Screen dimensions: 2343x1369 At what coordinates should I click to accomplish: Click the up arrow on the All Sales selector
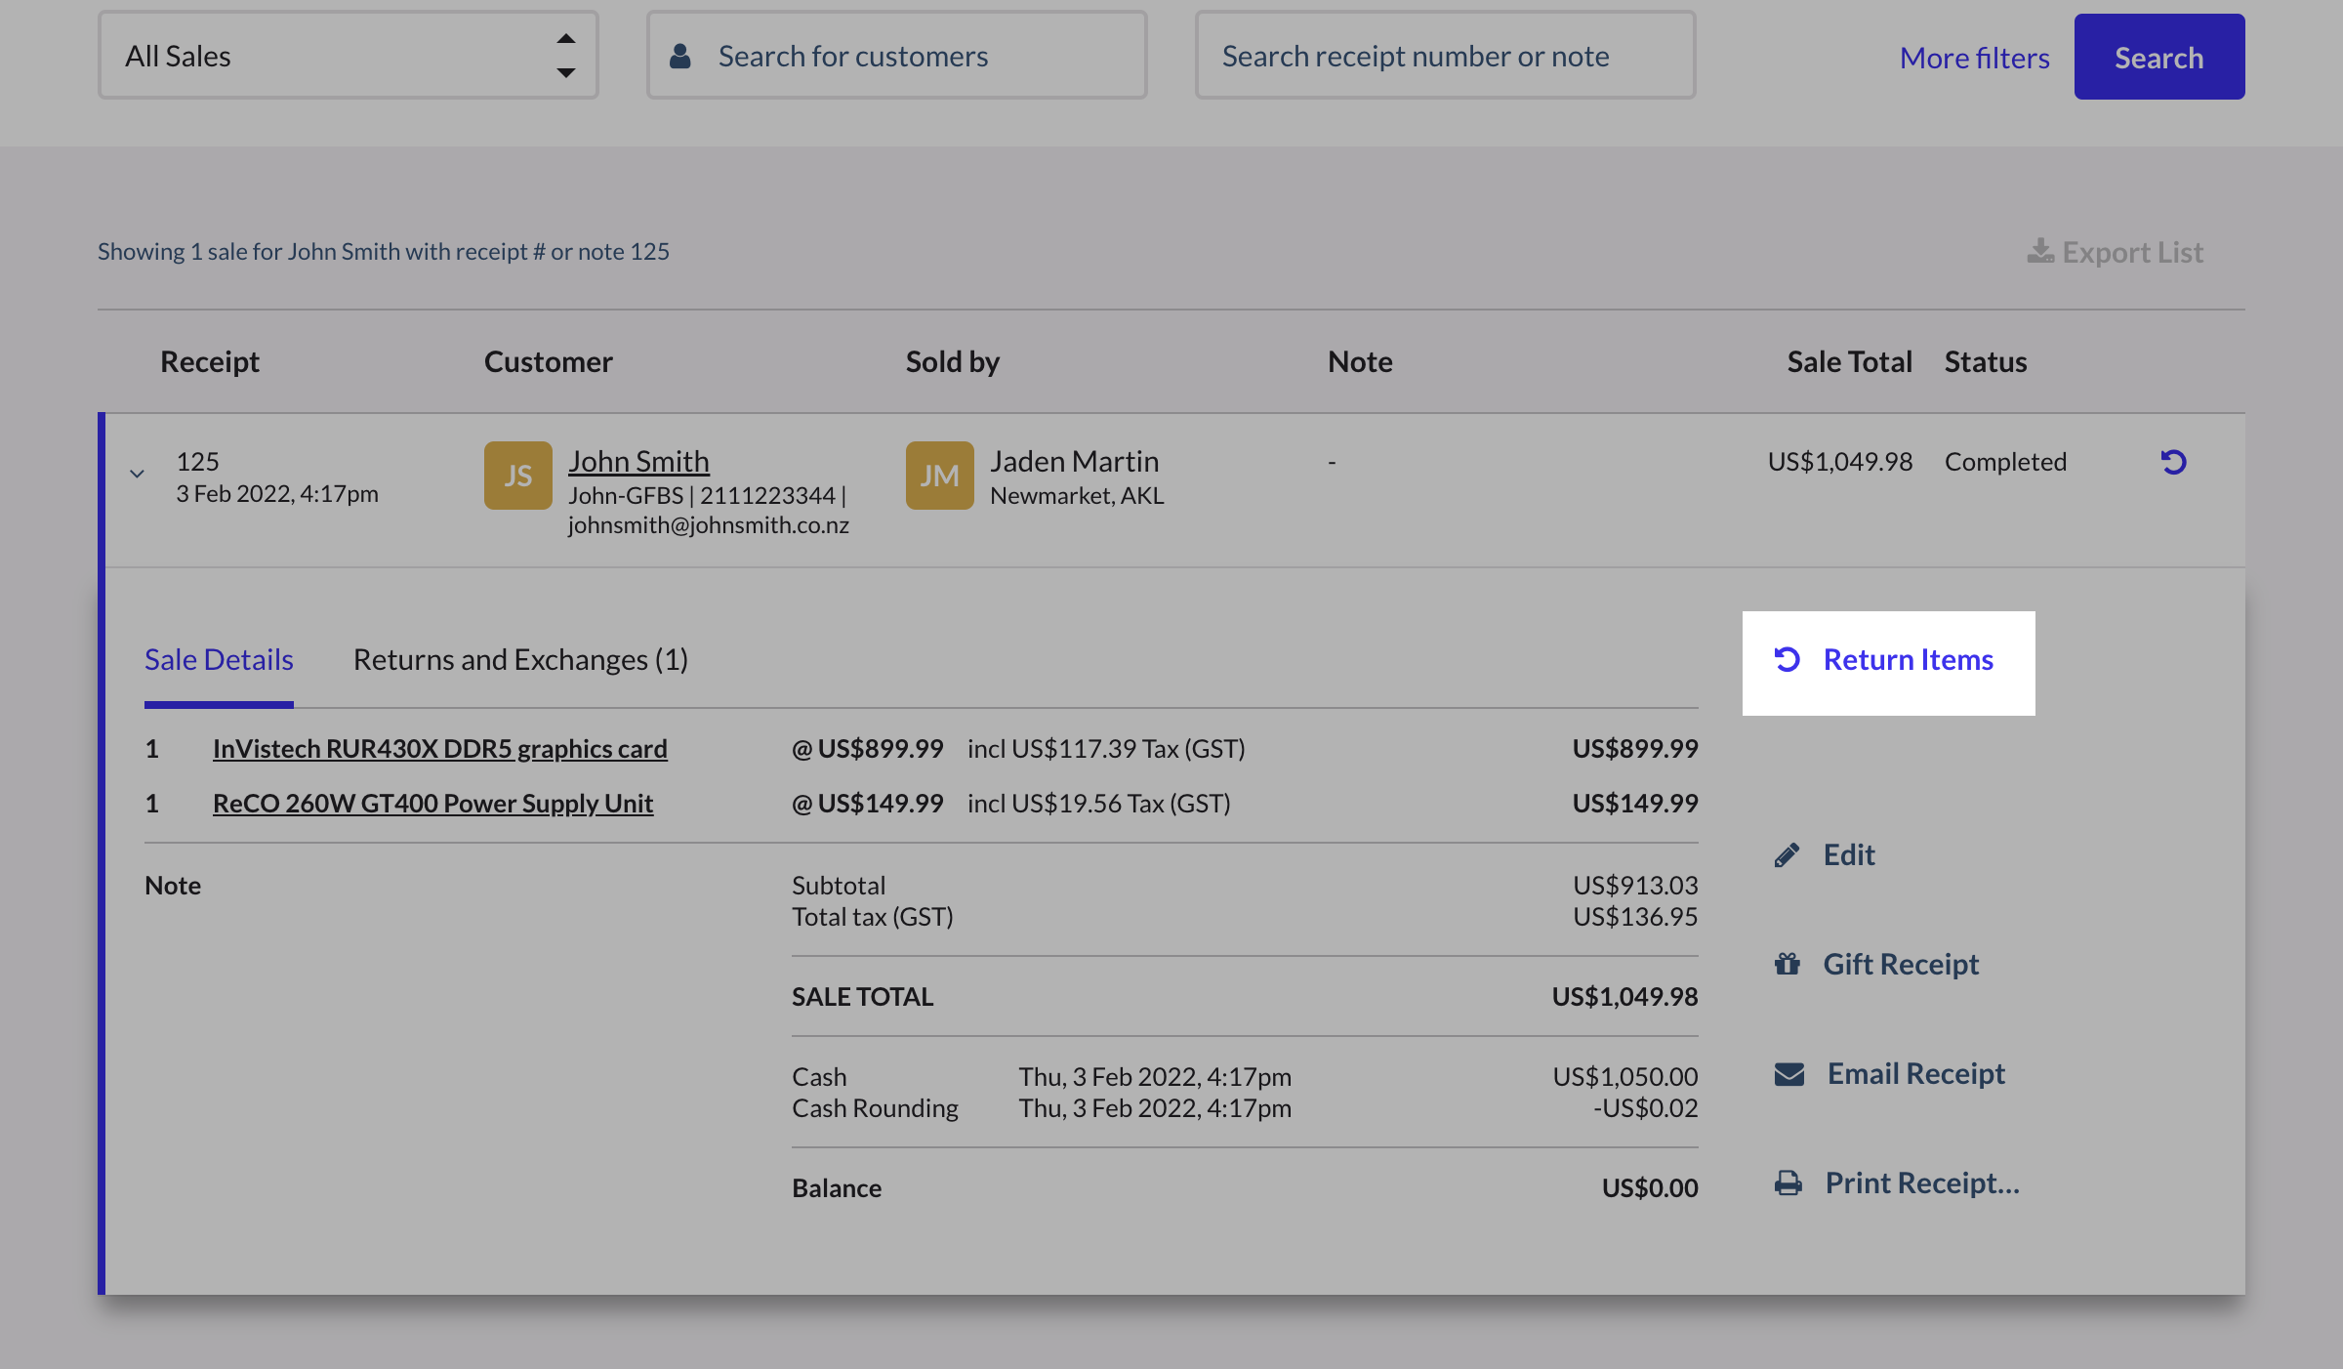point(566,37)
